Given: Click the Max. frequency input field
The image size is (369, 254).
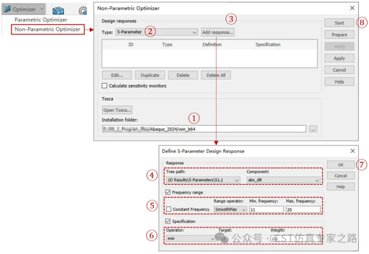Looking at the screenshot, I should (x=303, y=209).
